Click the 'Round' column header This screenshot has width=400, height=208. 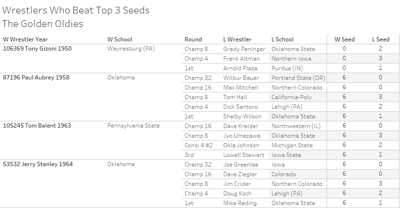click(x=193, y=39)
